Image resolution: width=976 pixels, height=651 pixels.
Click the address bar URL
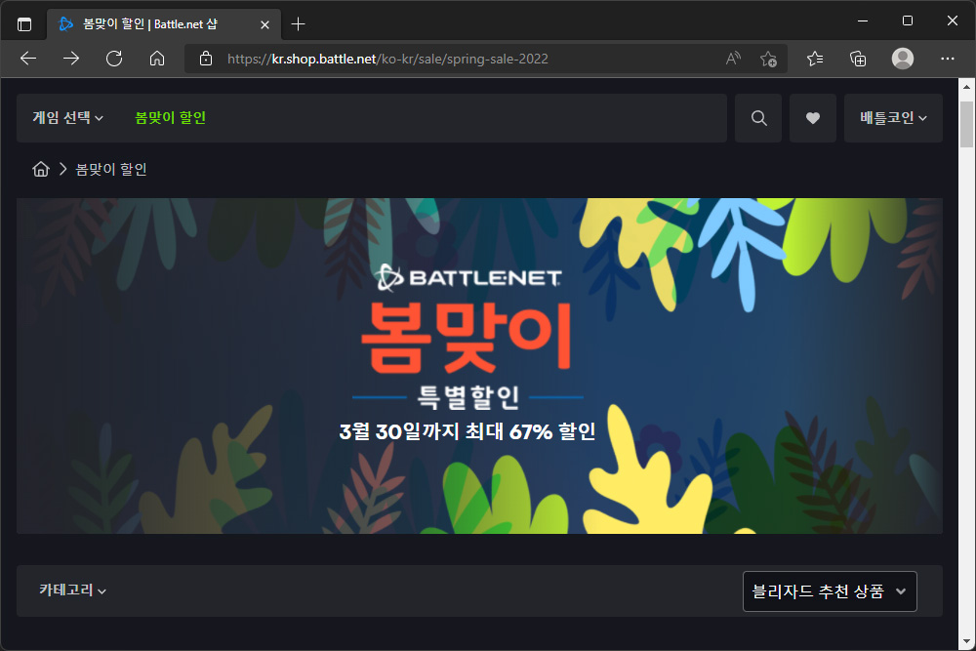[387, 59]
